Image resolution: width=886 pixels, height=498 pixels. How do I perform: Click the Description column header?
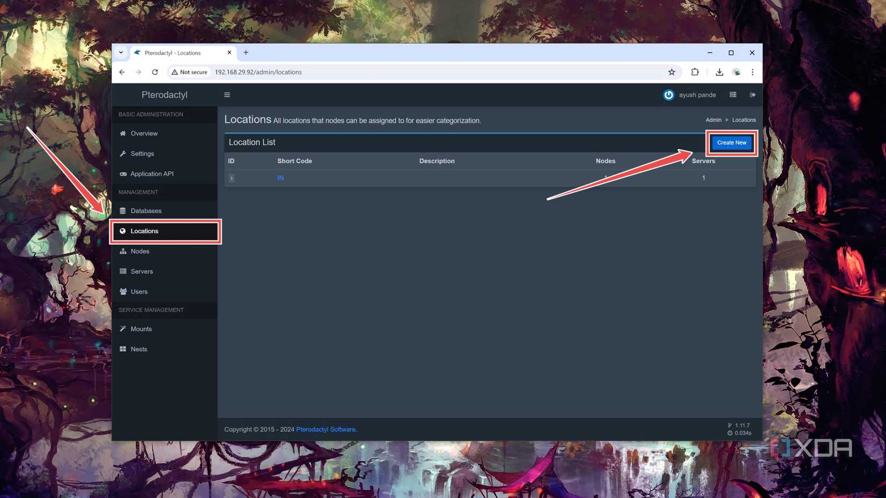coord(437,161)
